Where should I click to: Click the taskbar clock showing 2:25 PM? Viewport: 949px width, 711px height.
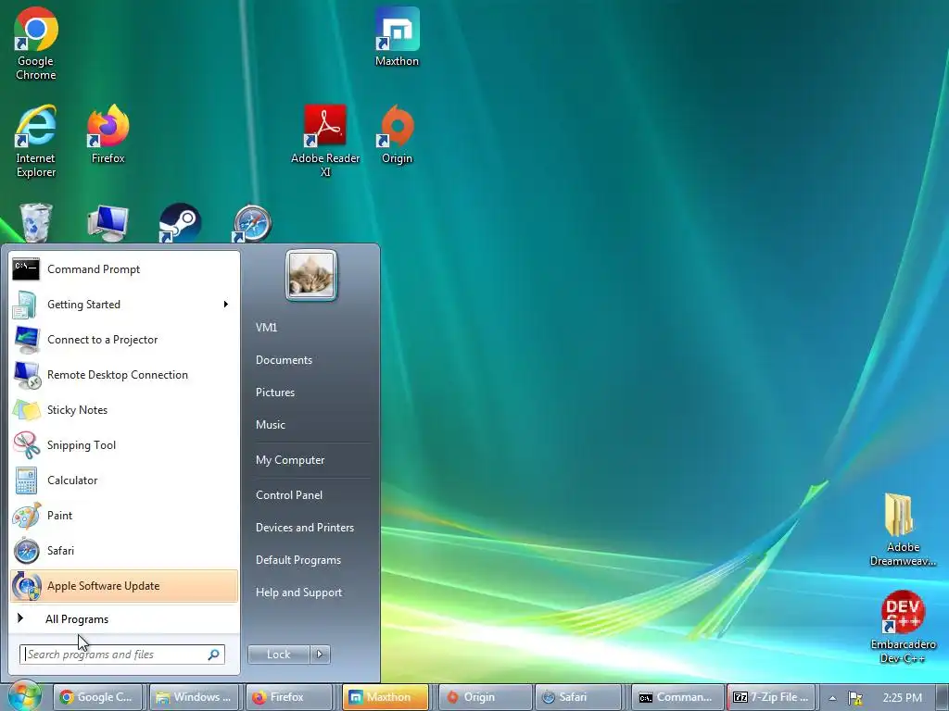click(x=903, y=698)
